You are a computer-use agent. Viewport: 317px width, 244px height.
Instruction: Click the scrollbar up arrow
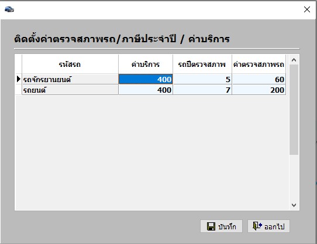[294, 60]
